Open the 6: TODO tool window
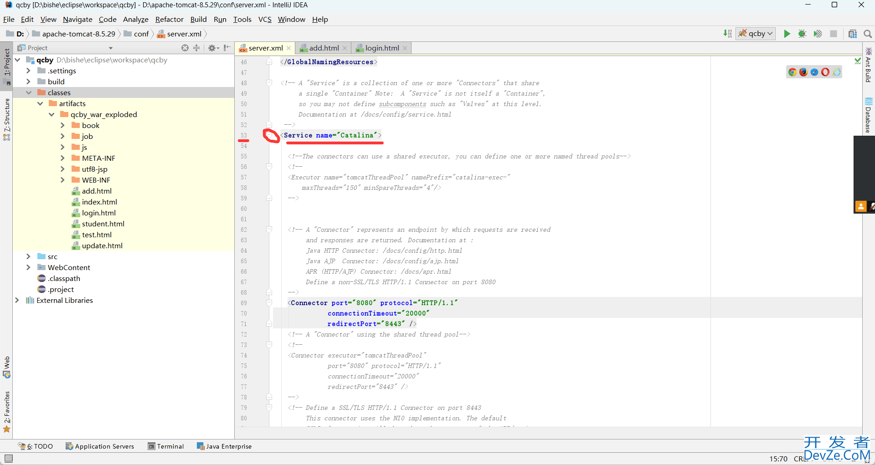Image resolution: width=875 pixels, height=465 pixels. 36,446
